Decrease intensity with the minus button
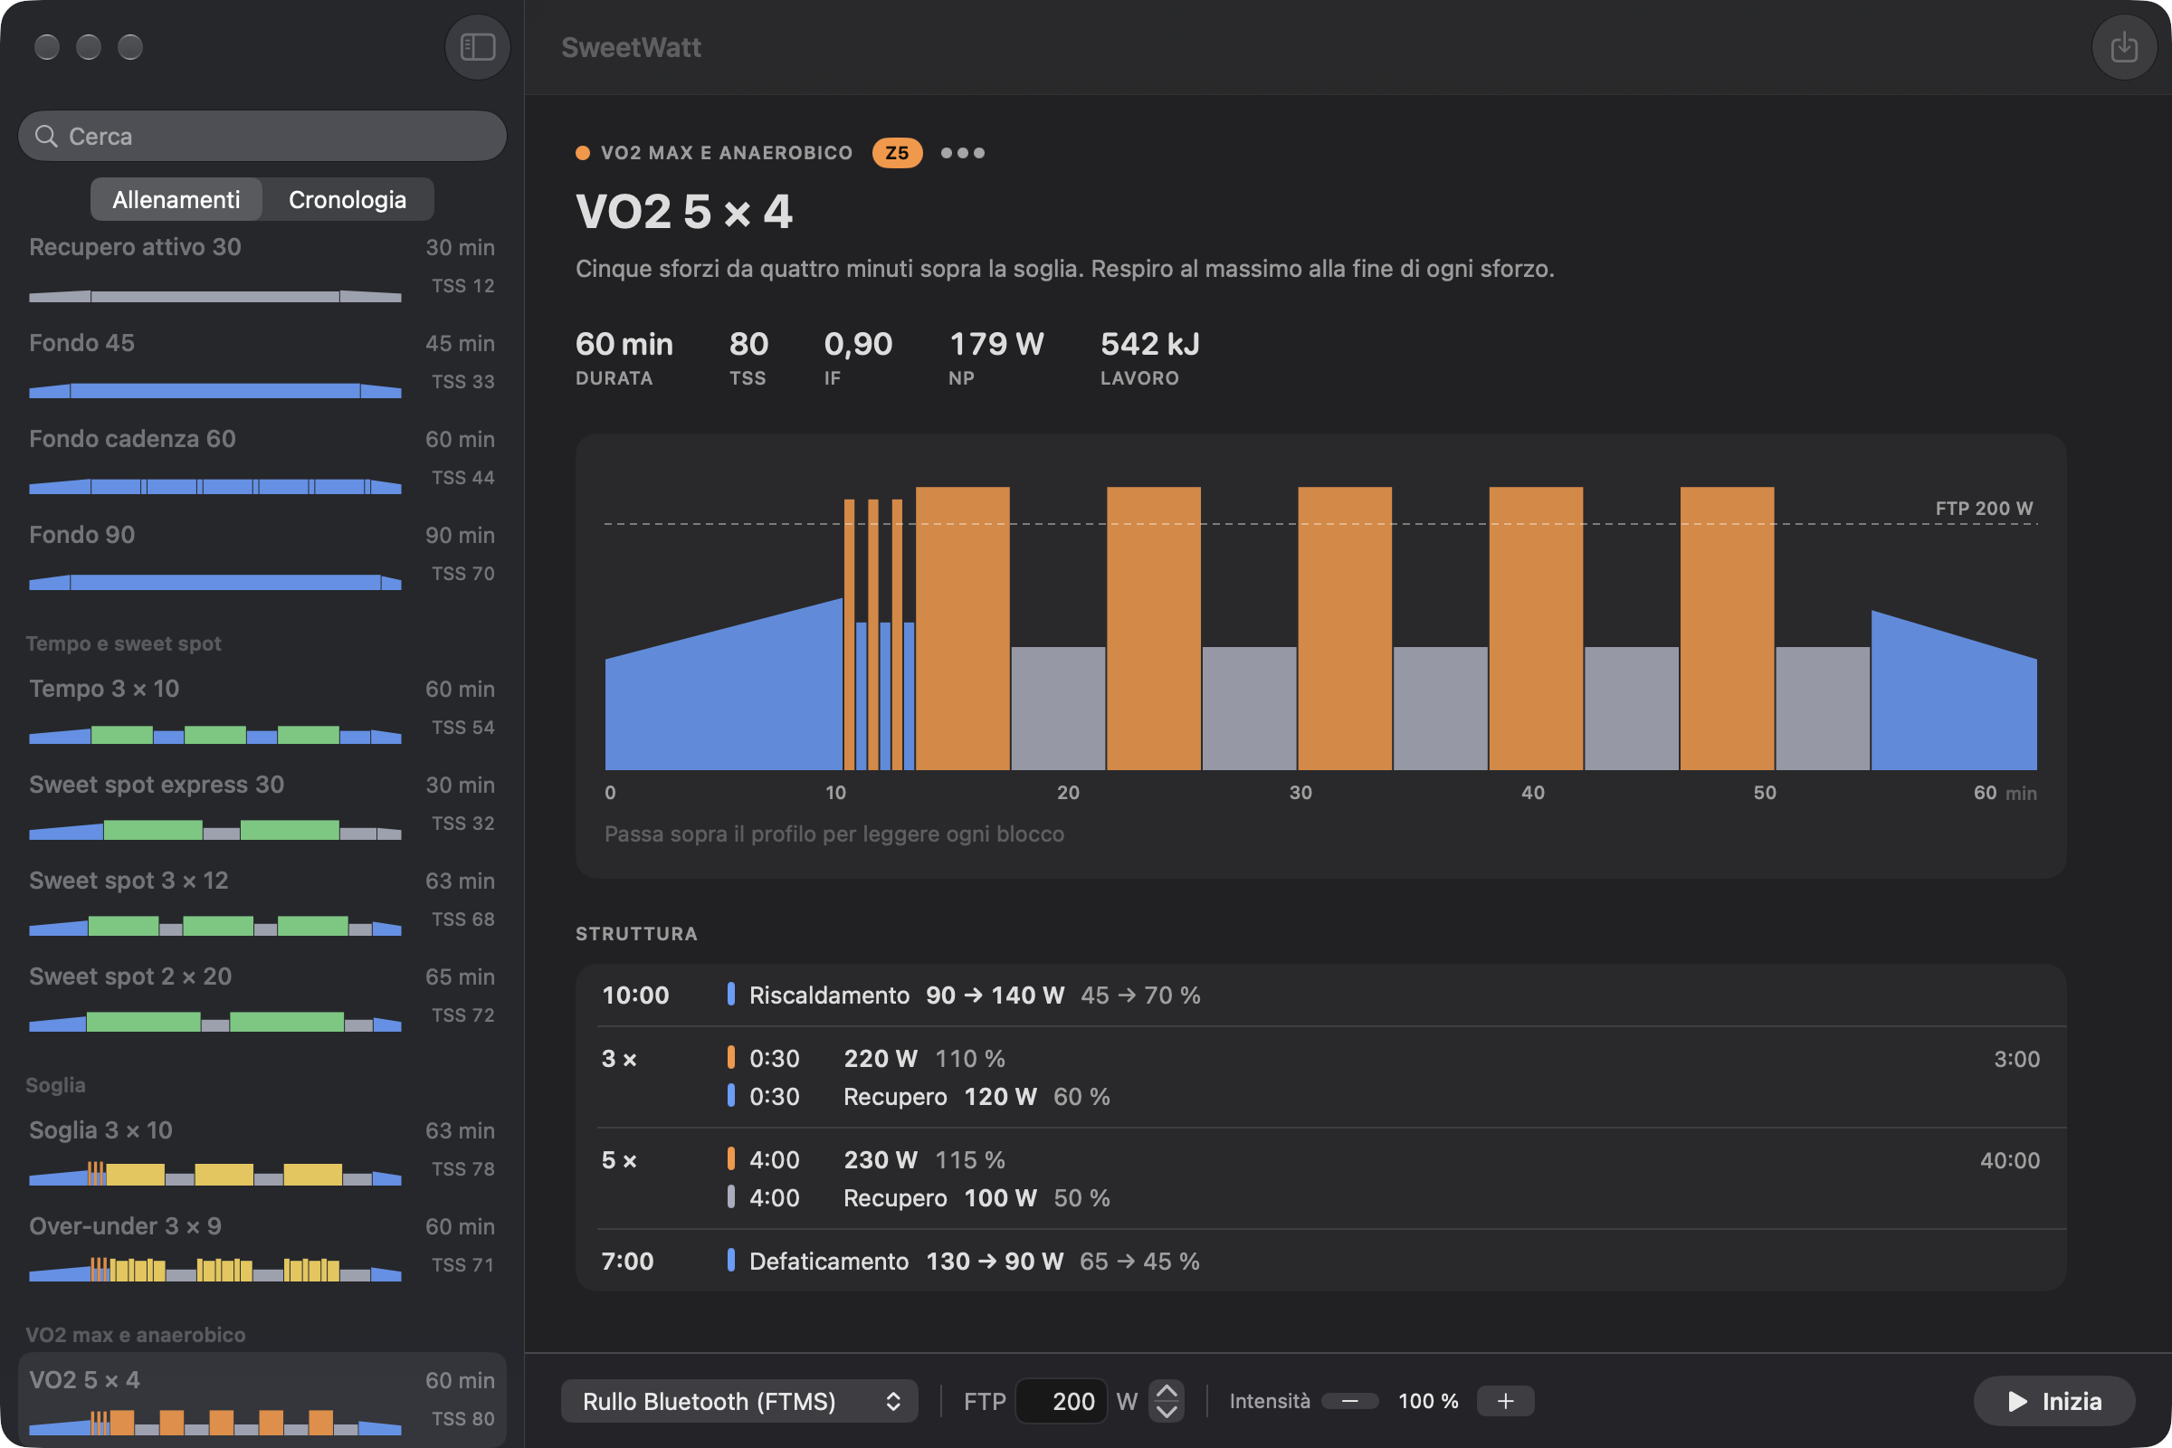This screenshot has width=2172, height=1448. [x=1349, y=1401]
